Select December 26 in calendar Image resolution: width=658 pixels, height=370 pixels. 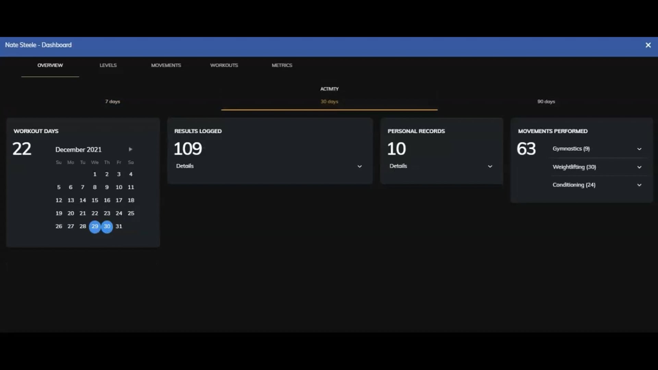point(59,226)
